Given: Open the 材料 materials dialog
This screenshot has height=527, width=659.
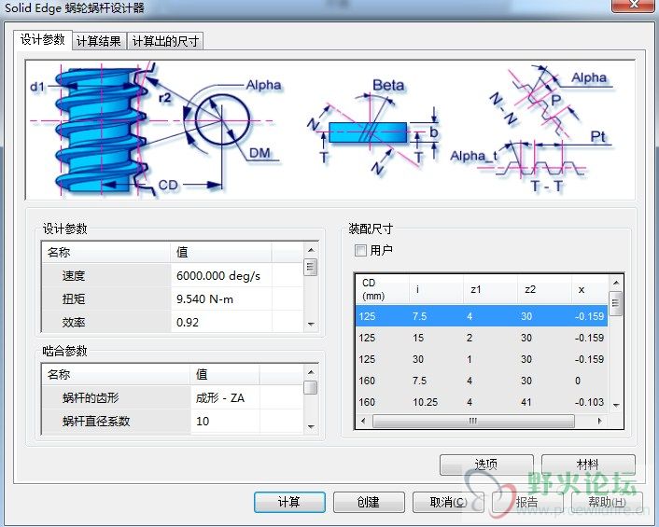Looking at the screenshot, I should (x=588, y=465).
